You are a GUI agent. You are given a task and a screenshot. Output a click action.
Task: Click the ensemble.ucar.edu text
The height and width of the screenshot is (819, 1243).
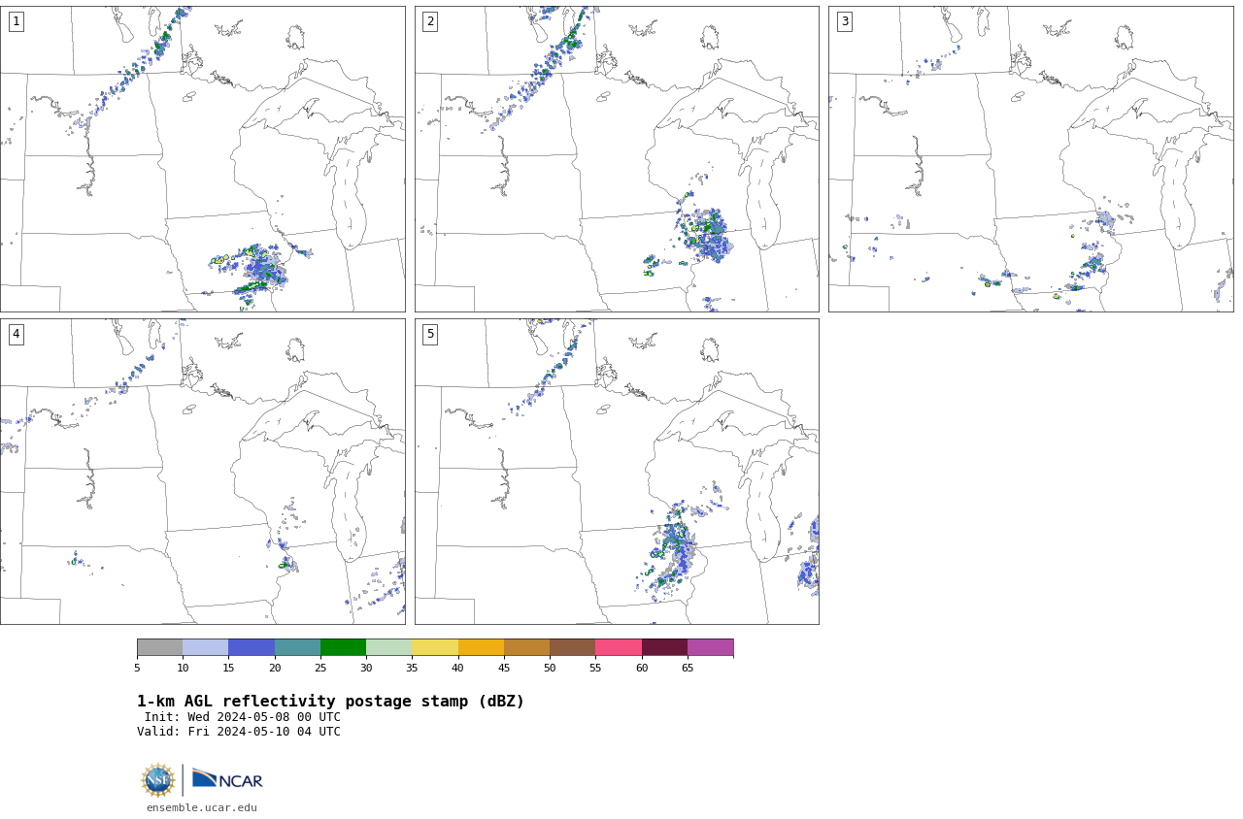202,807
